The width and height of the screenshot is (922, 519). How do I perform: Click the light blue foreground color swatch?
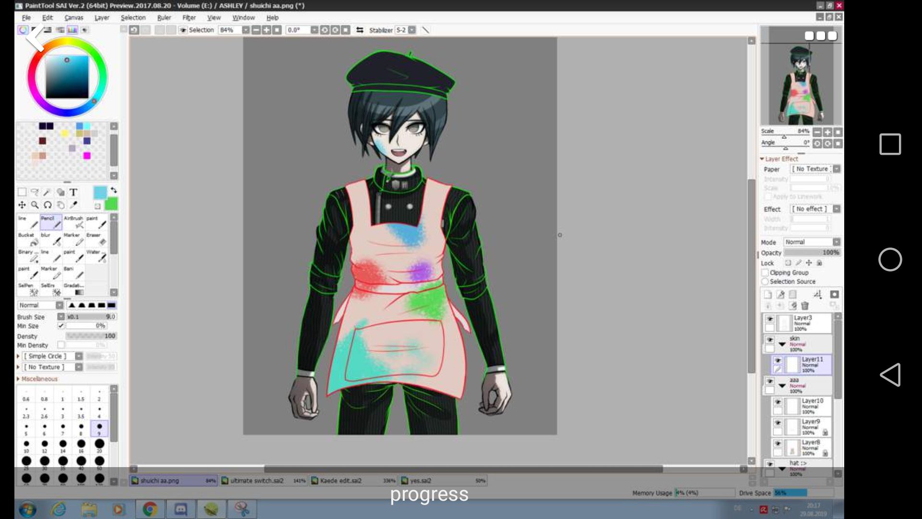(100, 193)
